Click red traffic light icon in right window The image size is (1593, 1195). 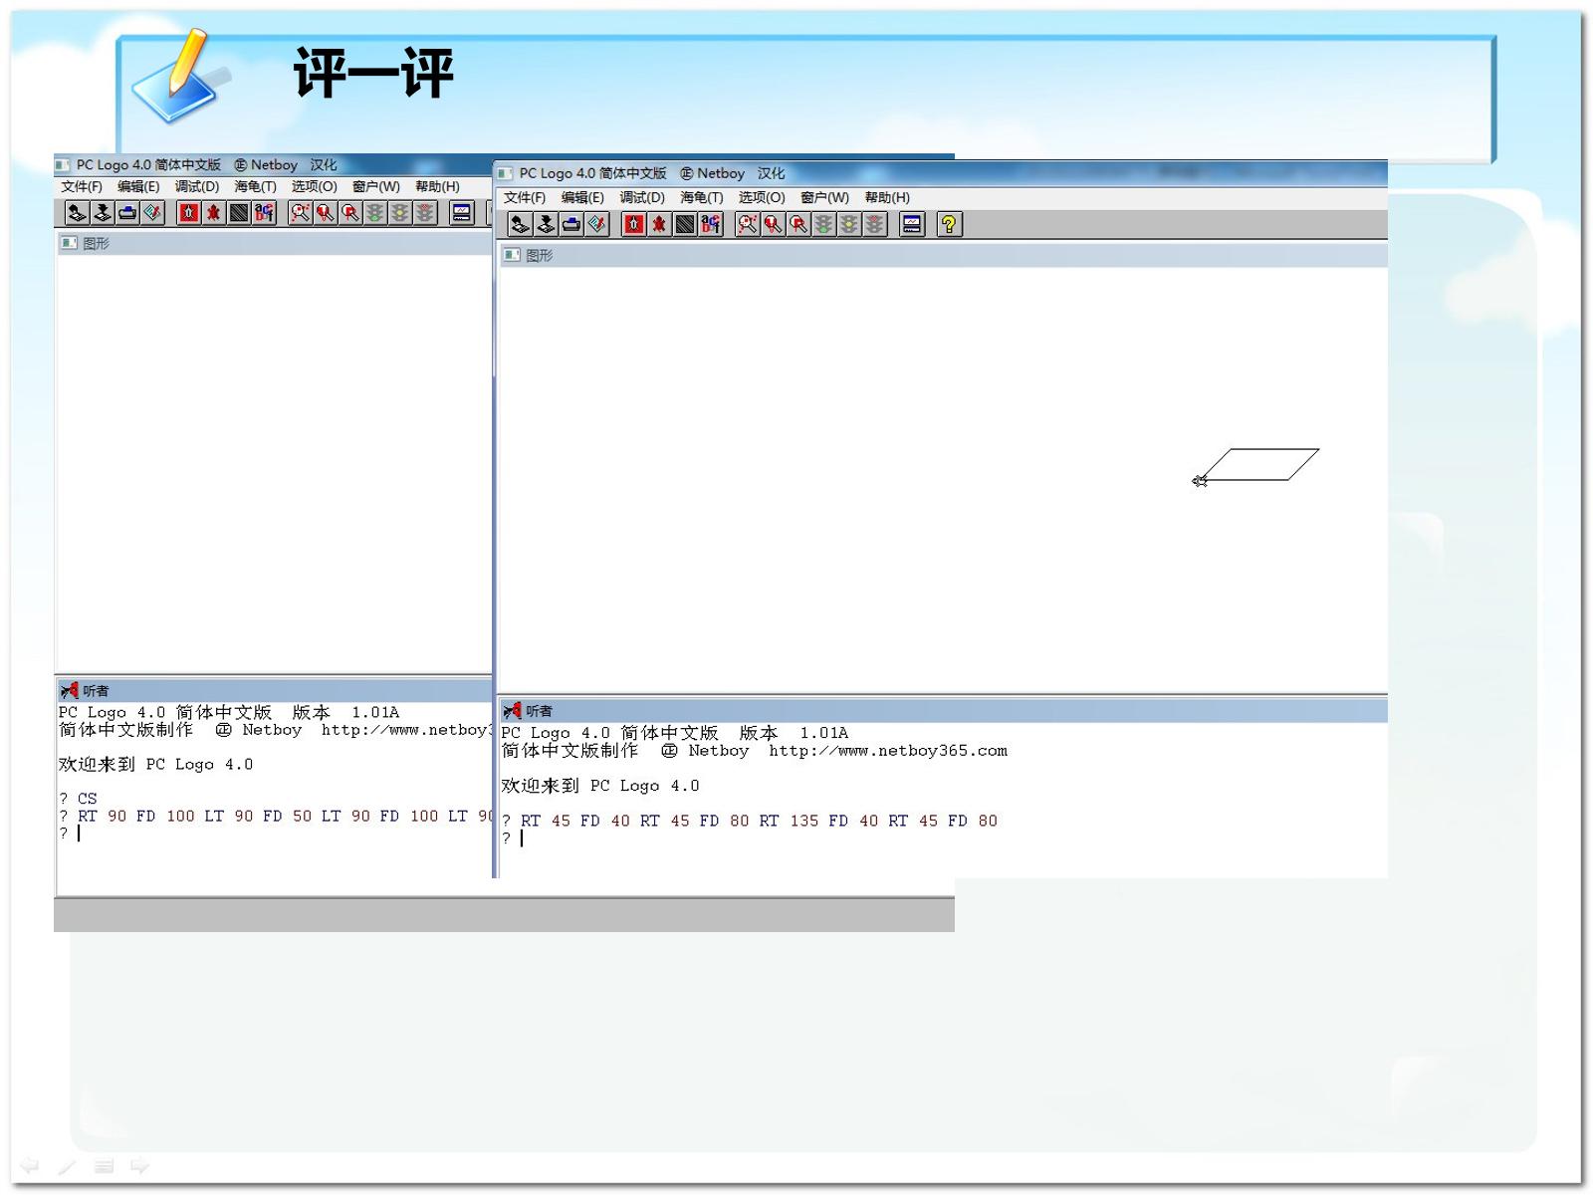pos(874,224)
